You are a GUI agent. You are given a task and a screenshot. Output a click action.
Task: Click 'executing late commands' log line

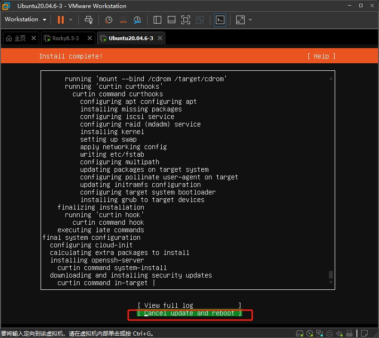(x=101, y=230)
